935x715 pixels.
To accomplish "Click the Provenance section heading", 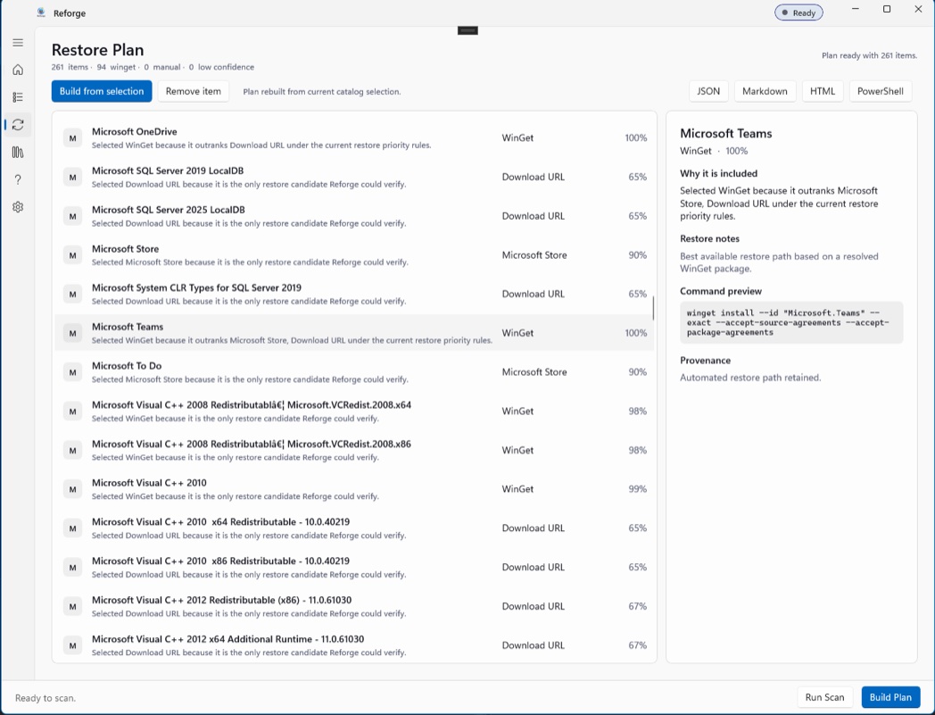I will tap(705, 361).
